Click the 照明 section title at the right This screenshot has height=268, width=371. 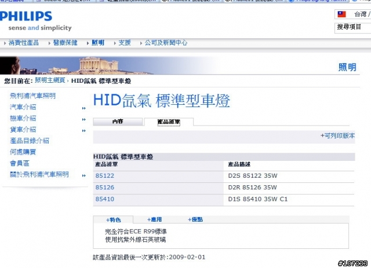pos(347,67)
